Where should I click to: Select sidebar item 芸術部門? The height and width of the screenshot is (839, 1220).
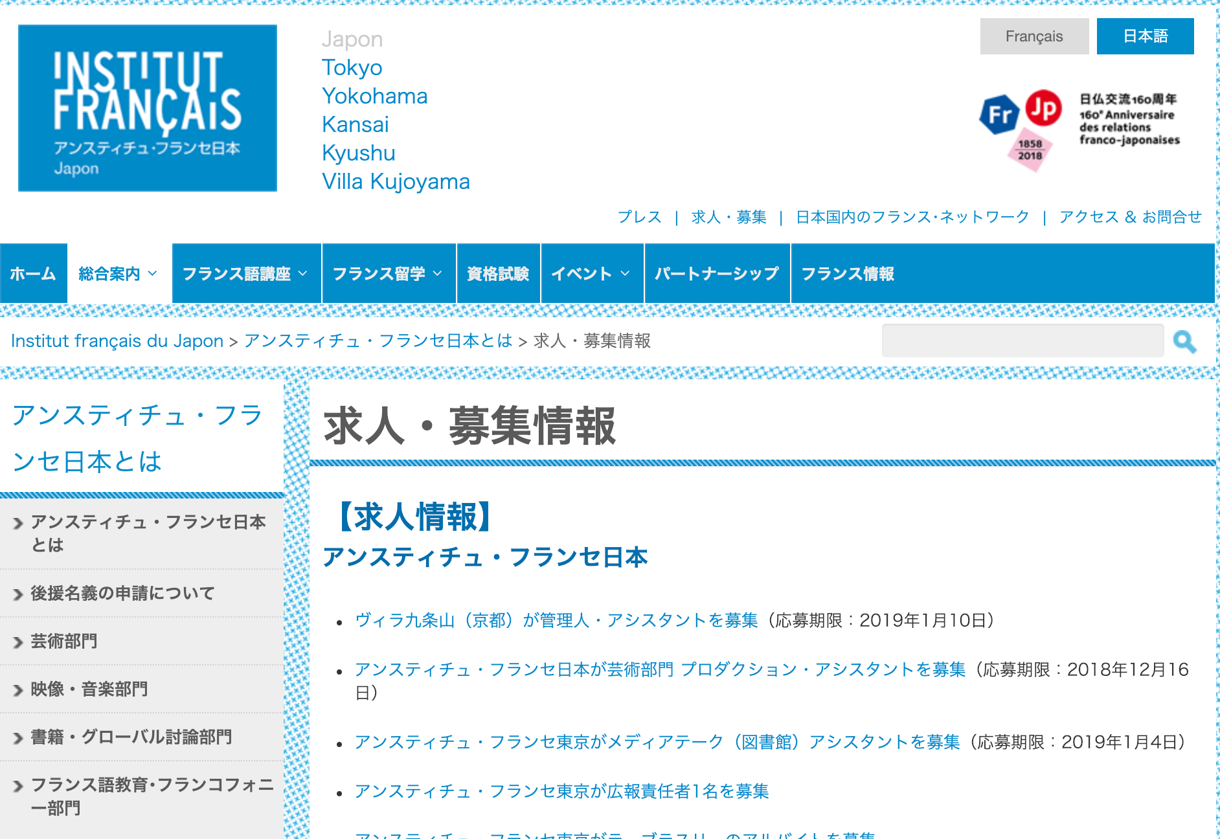pyautogui.click(x=63, y=641)
